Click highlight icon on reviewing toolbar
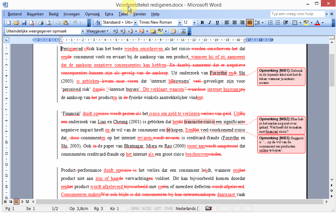Image resolution: width=336 pixels, height=213 pixels. [160, 31]
